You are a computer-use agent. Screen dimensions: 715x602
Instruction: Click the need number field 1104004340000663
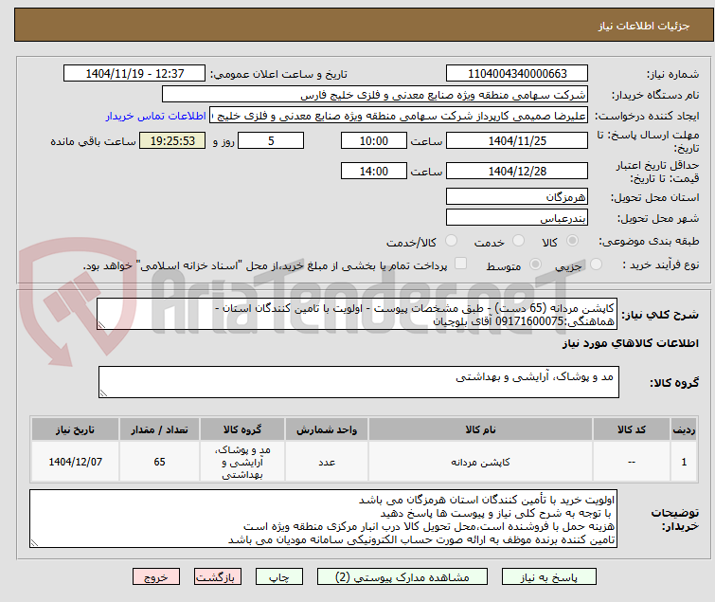point(517,74)
